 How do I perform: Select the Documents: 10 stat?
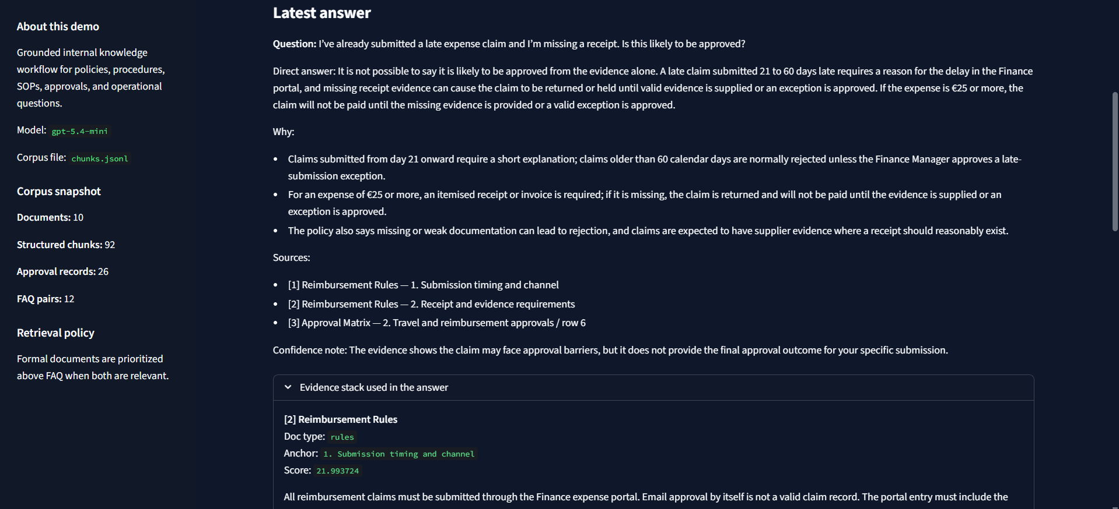click(50, 217)
